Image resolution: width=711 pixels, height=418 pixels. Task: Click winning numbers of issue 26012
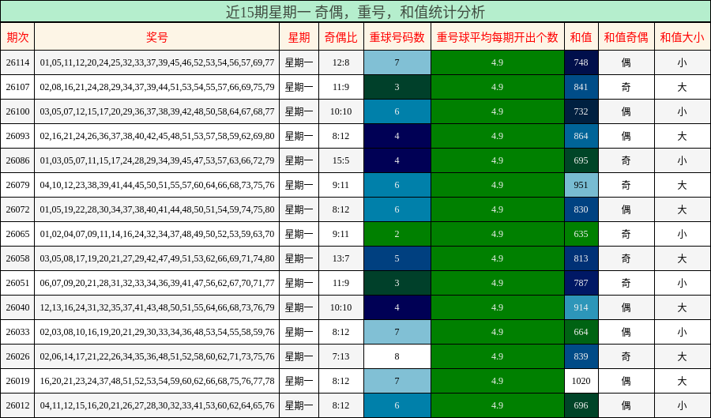pyautogui.click(x=157, y=405)
